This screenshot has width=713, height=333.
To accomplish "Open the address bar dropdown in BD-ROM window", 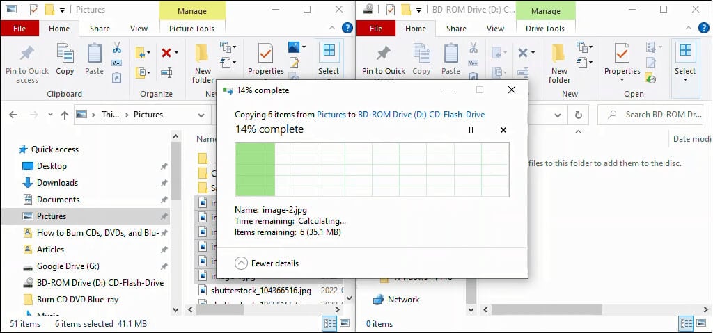I will [x=558, y=115].
